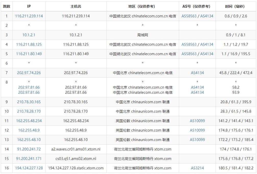Select region cell 荷兰北荷兰省阿姆斯特丹 in hop 14

click(x=143, y=149)
